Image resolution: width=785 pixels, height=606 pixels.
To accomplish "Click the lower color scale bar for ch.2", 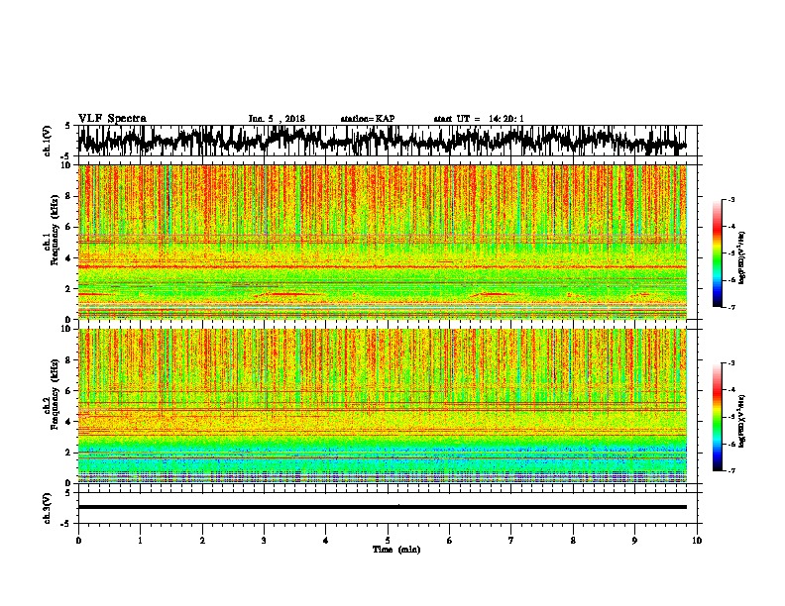I will tap(717, 417).
